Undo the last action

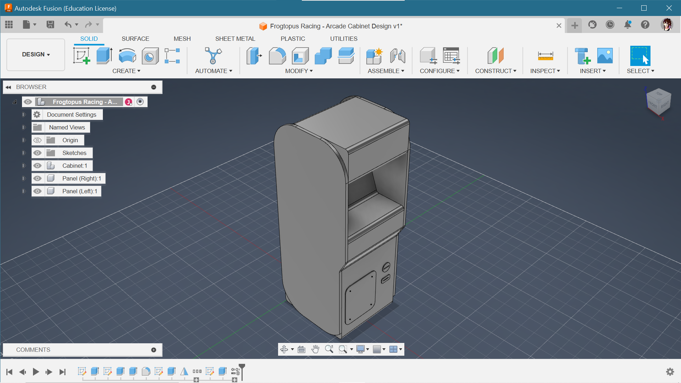[68, 24]
